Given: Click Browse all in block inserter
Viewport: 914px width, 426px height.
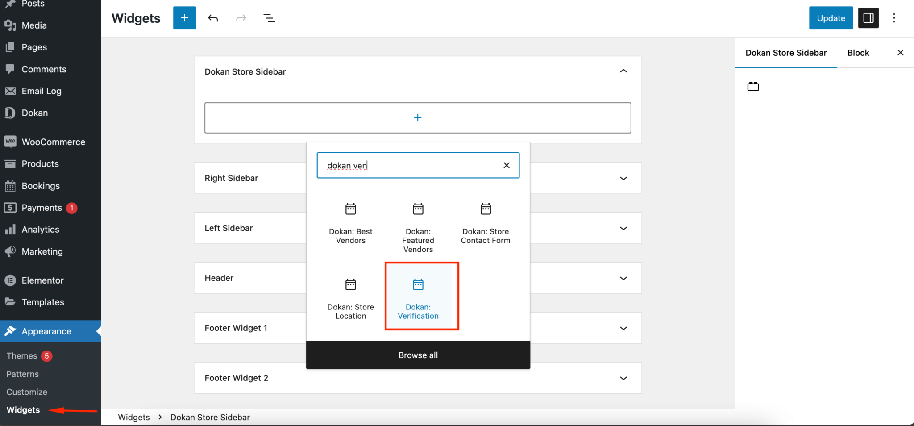Looking at the screenshot, I should [418, 355].
